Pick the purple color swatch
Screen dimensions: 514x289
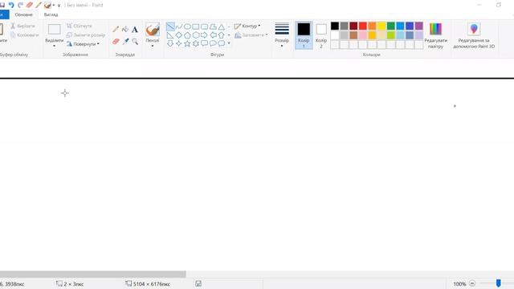[x=419, y=26]
